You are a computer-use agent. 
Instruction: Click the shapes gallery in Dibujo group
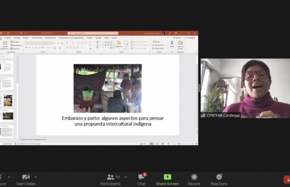point(104,45)
